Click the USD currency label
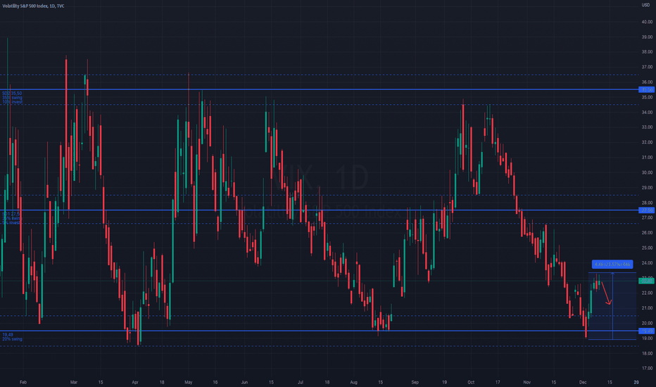Image resolution: width=656 pixels, height=387 pixels. pyautogui.click(x=645, y=5)
